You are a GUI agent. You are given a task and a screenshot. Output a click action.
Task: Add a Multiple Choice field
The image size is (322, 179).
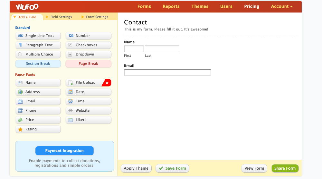click(38, 54)
